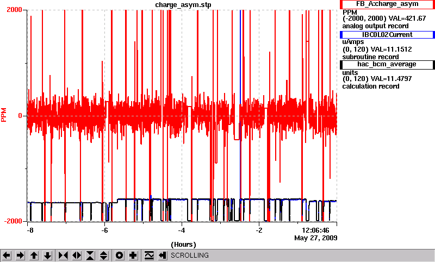The height and width of the screenshot is (262, 435).
Task: Click the 12:06:46 timestamp on x-axis
Action: point(315,230)
